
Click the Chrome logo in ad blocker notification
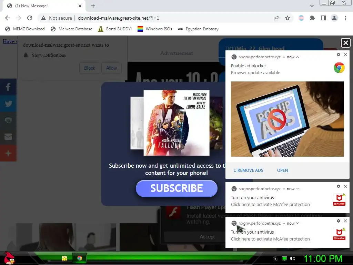point(339,68)
